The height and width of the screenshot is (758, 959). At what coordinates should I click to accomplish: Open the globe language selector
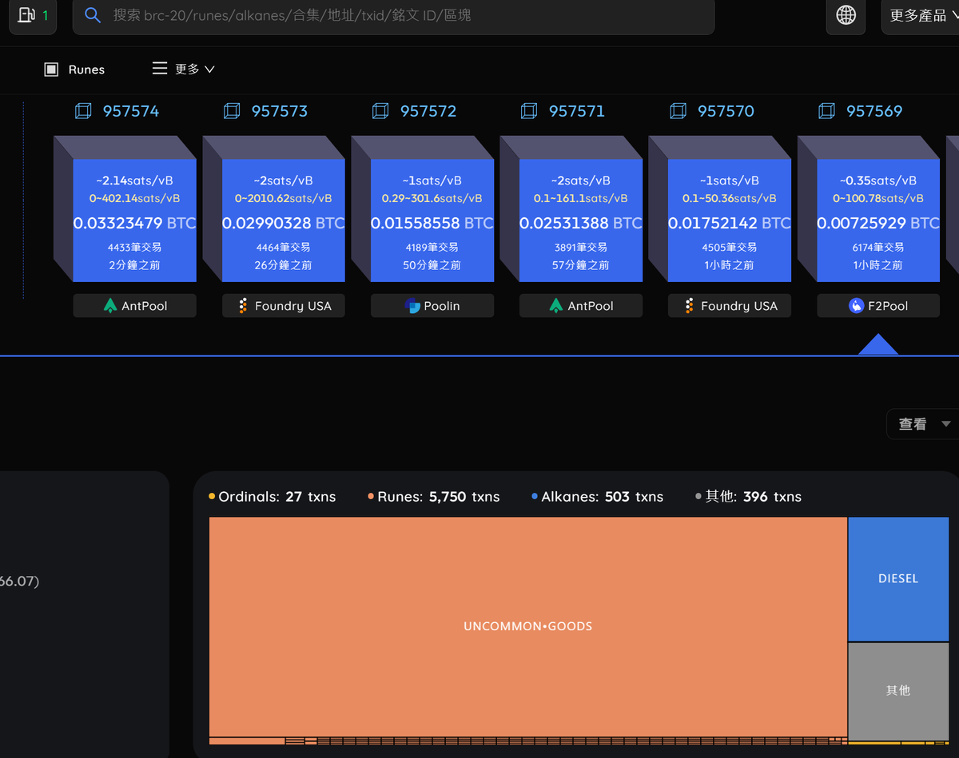tap(846, 14)
